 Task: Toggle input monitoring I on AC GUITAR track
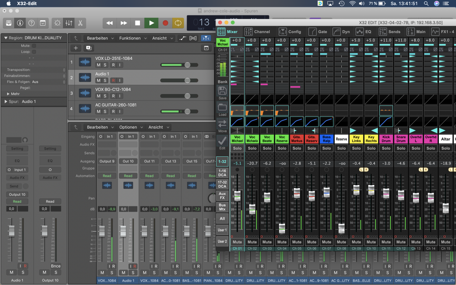pos(120,112)
